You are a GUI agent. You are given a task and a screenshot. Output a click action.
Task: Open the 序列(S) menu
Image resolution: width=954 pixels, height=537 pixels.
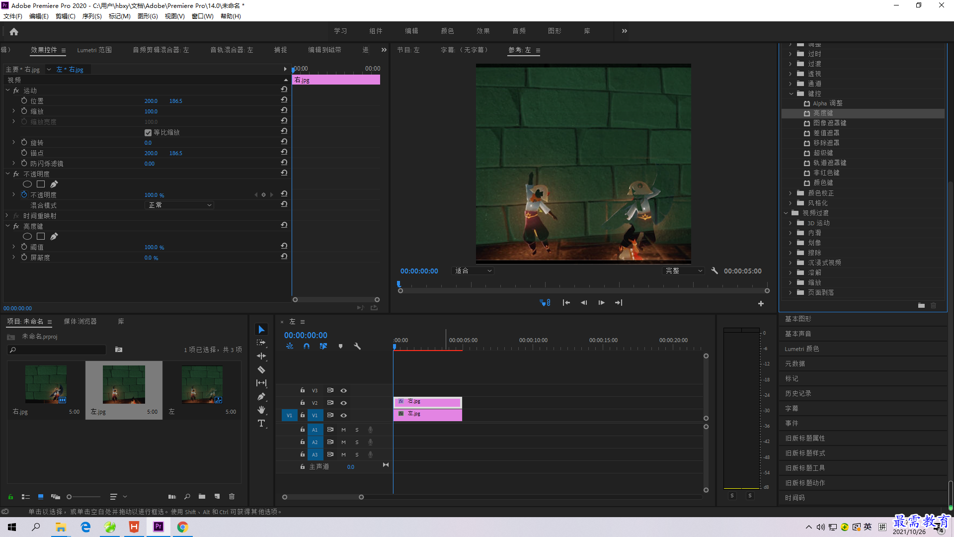tap(92, 16)
